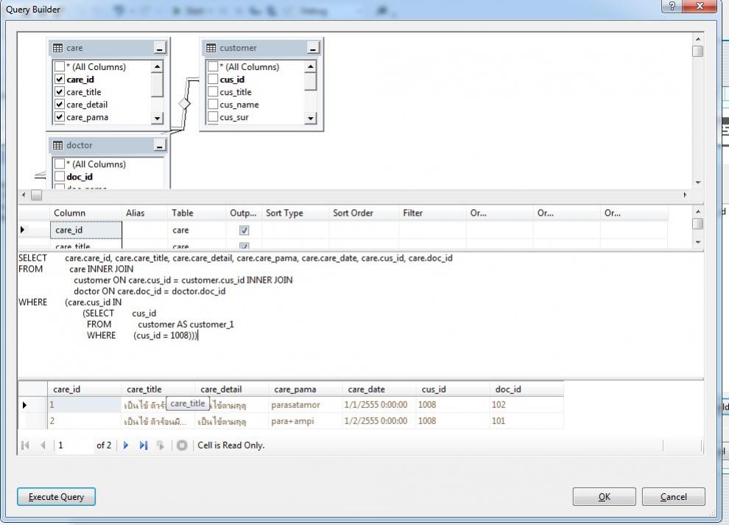Jump to last record in results
729x525 pixels.
(x=143, y=445)
